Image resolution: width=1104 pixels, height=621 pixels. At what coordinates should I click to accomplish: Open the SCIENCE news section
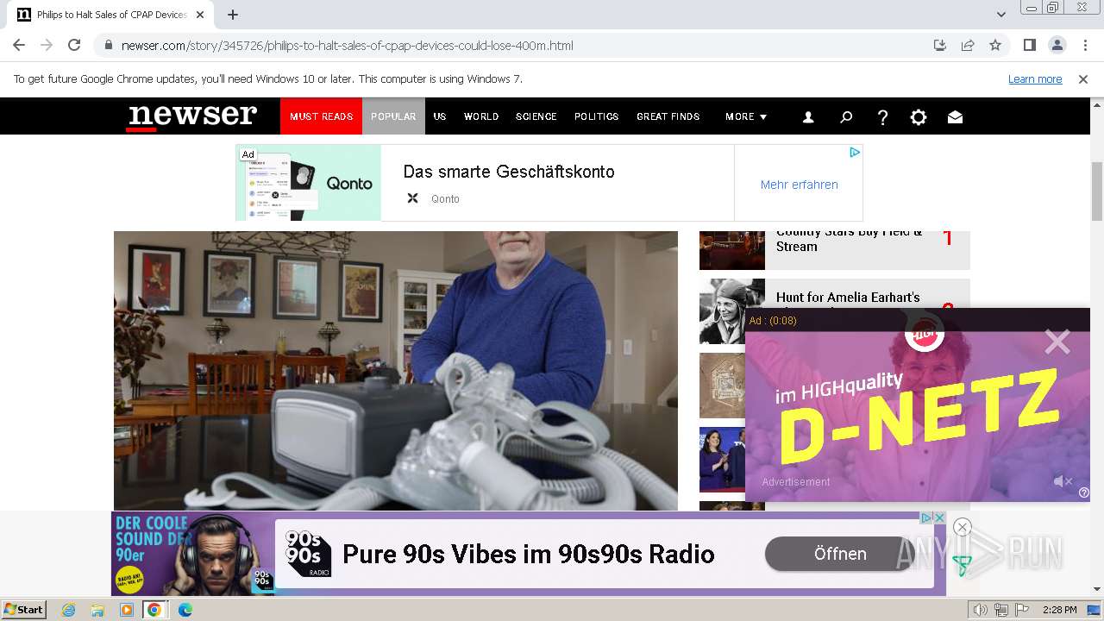click(x=536, y=116)
